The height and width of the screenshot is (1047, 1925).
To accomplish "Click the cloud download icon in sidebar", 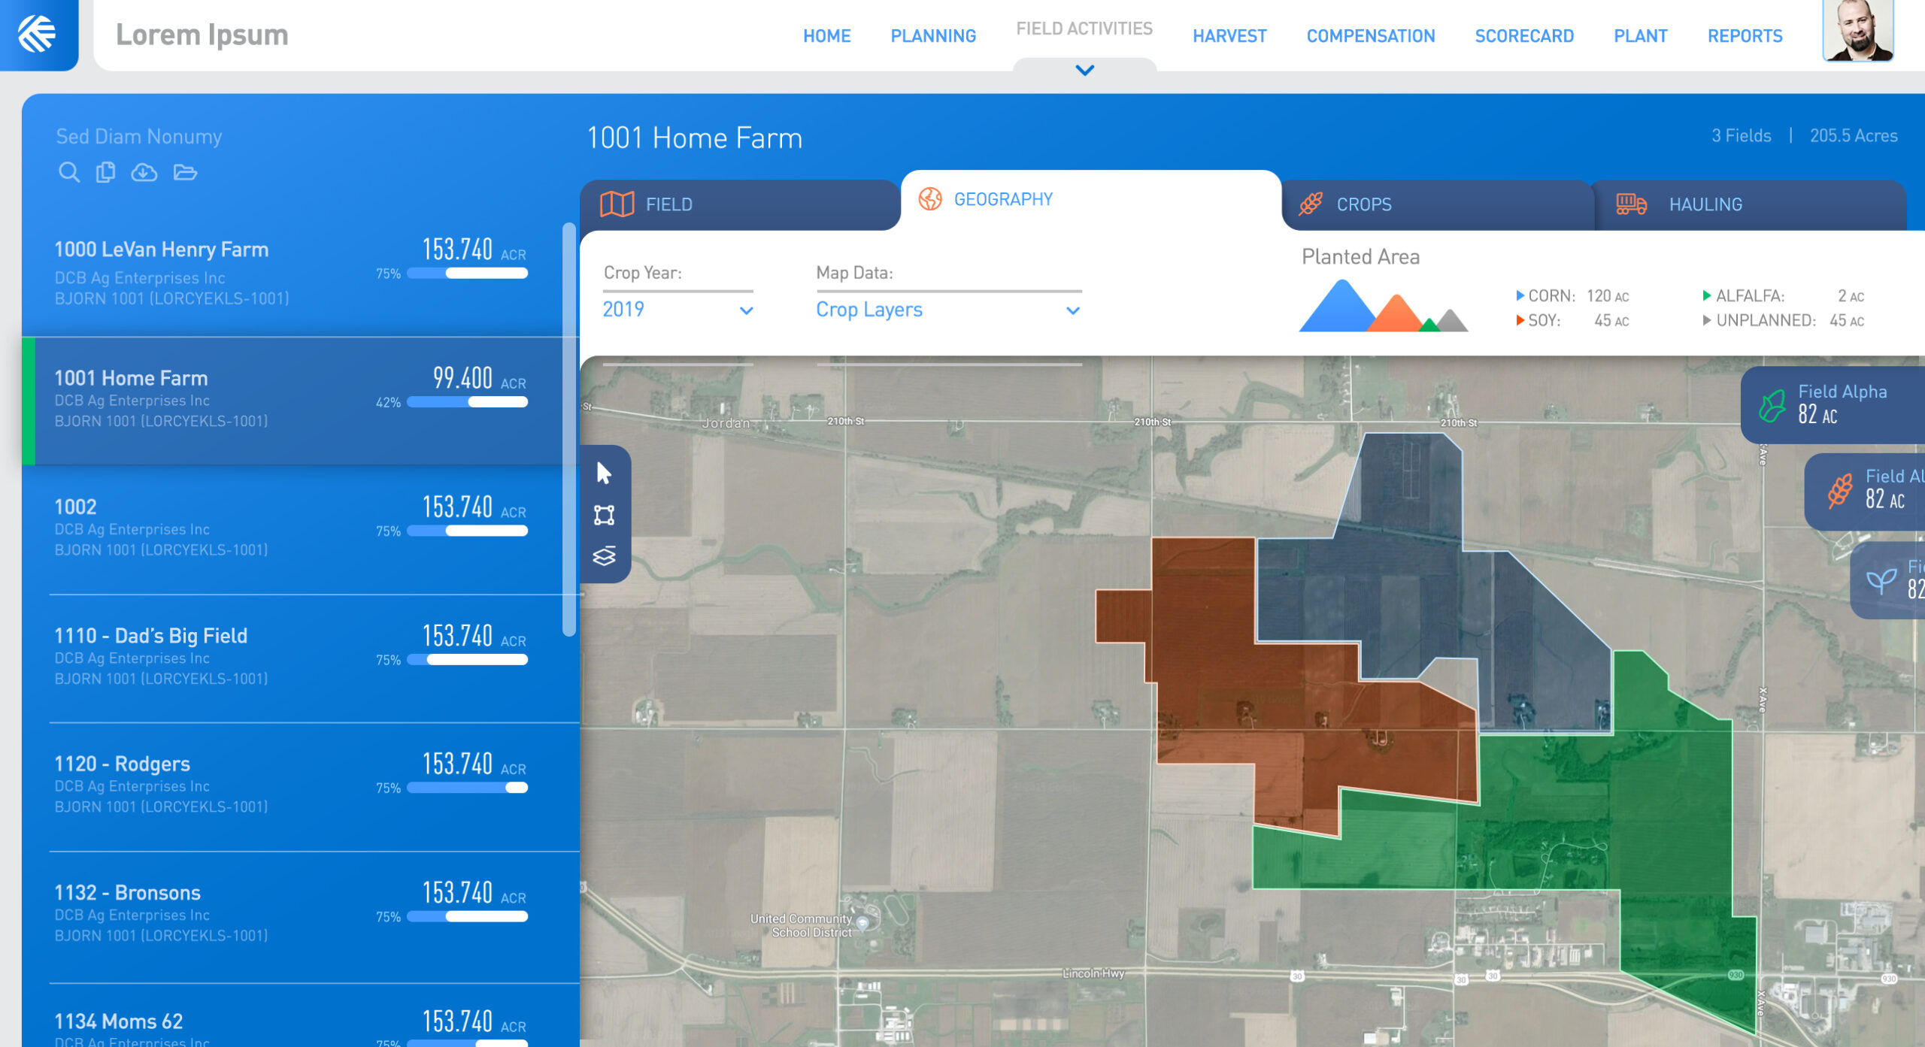I will click(144, 173).
